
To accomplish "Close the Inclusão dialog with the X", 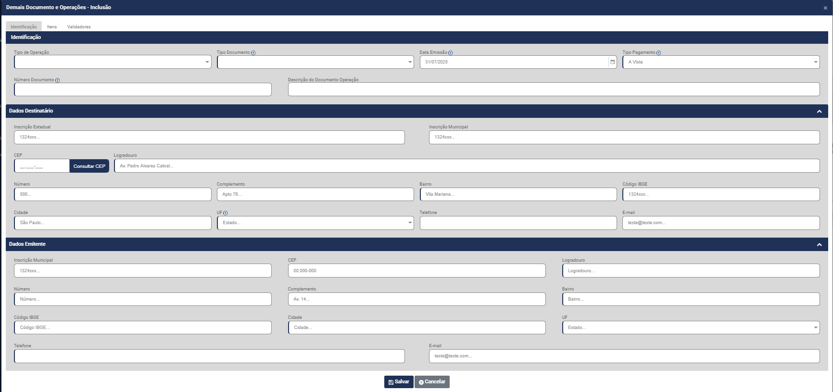I will 825,8.
